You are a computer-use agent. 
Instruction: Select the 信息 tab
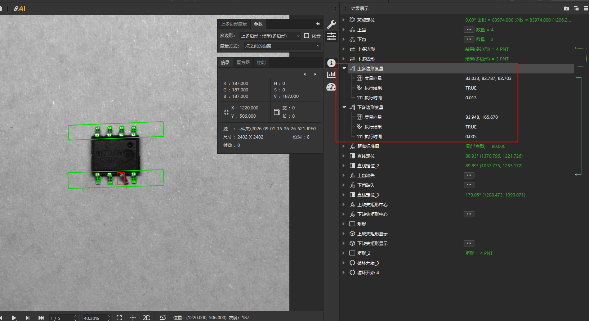[225, 63]
